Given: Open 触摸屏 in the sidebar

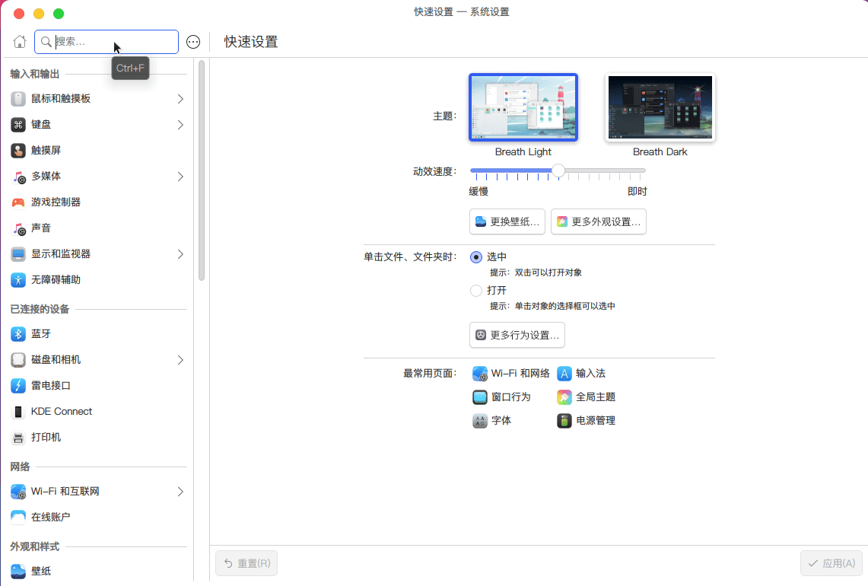Looking at the screenshot, I should (x=46, y=151).
